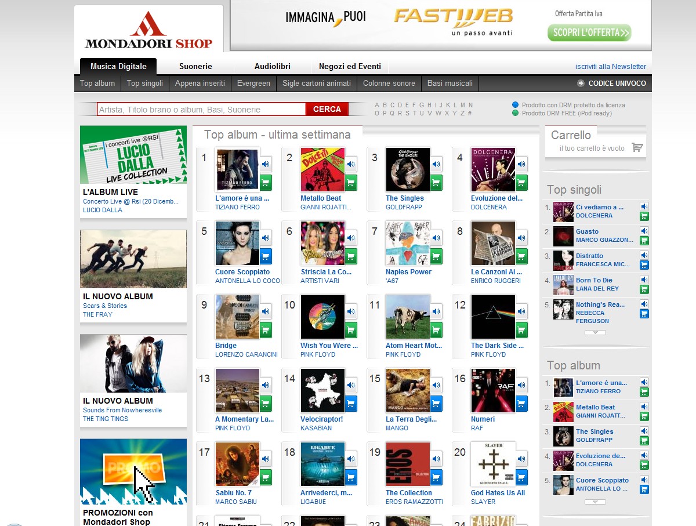Image resolution: width=696 pixels, height=526 pixels.
Task: Open Evergreen submenu item
Action: click(x=253, y=84)
